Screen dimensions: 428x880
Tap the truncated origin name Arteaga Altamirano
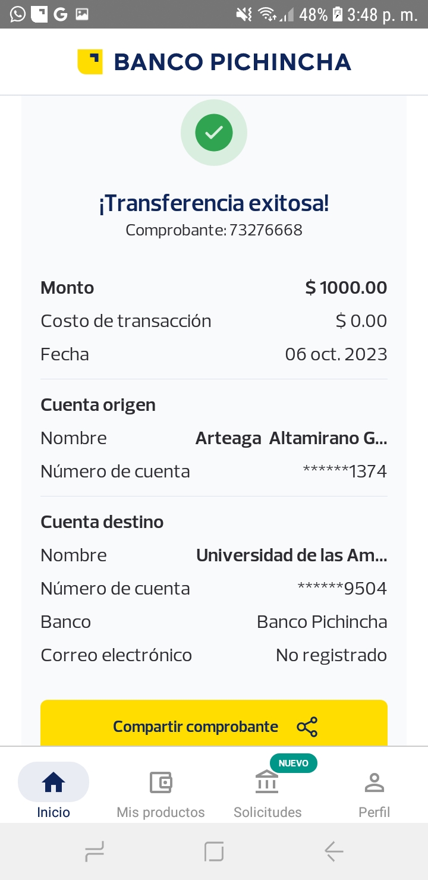pos(291,439)
